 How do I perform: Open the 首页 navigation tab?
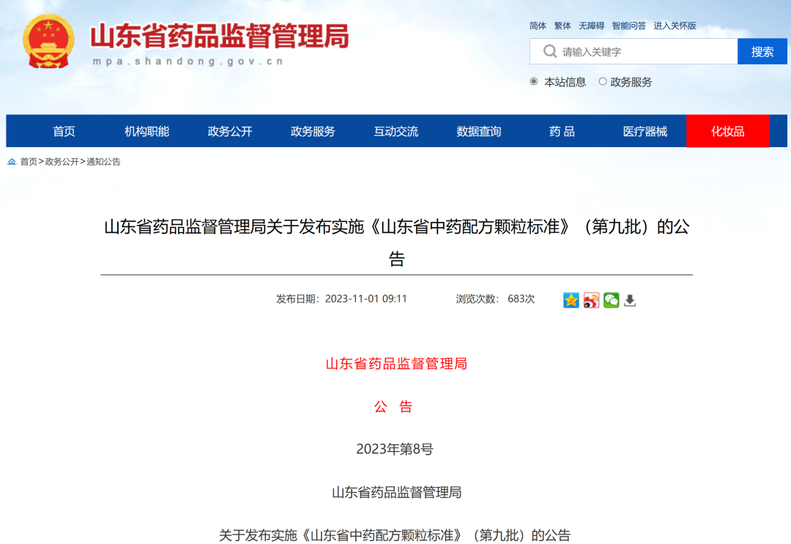(64, 132)
